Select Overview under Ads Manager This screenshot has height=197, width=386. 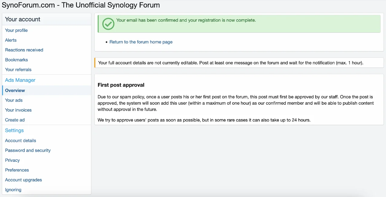pos(15,90)
